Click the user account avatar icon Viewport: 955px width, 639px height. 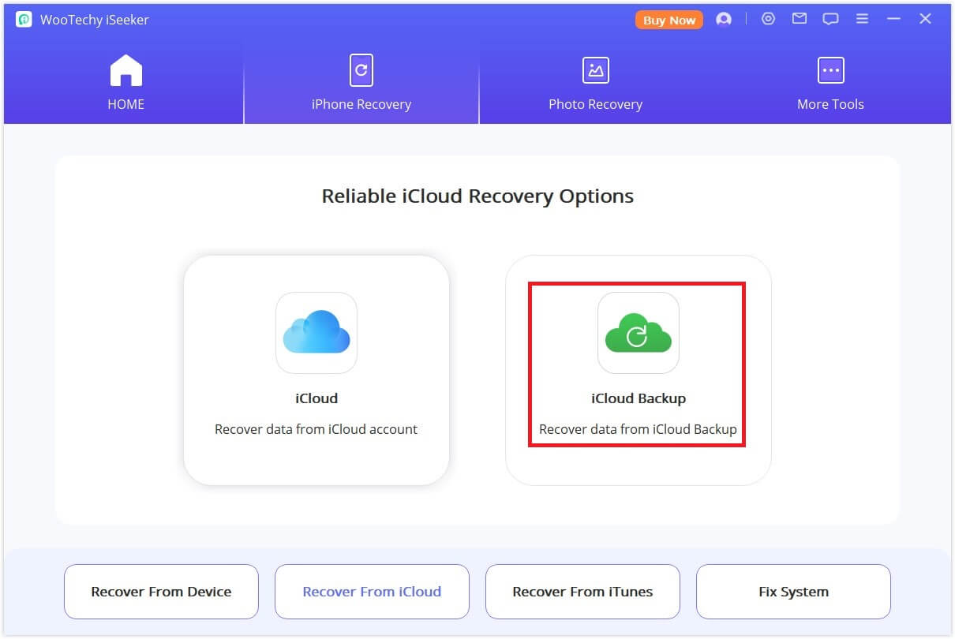pos(724,19)
